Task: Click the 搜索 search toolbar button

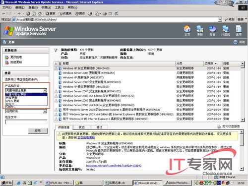Action: [x=50, y=13]
